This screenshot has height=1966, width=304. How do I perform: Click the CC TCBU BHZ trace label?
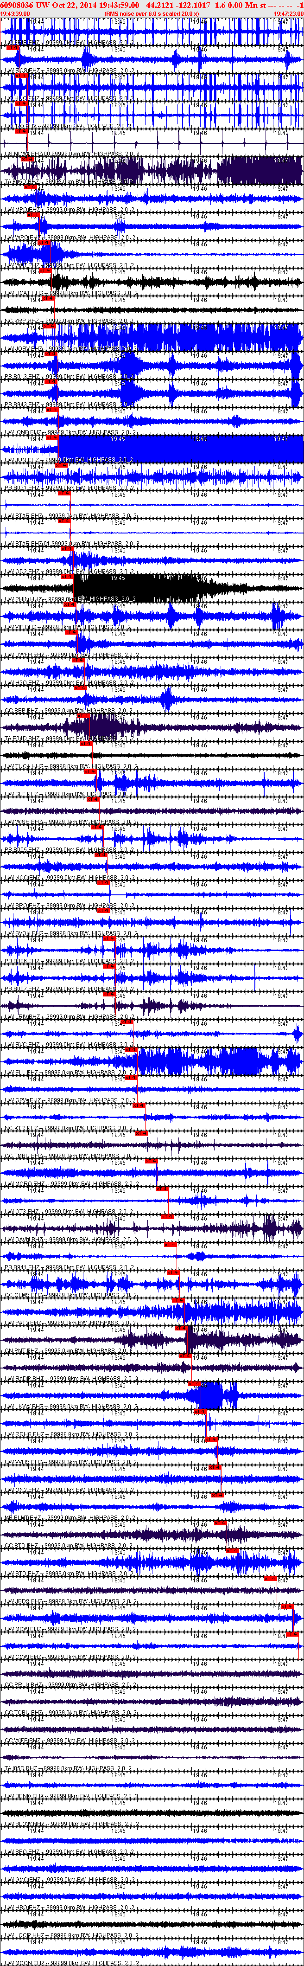tap(70, 1713)
